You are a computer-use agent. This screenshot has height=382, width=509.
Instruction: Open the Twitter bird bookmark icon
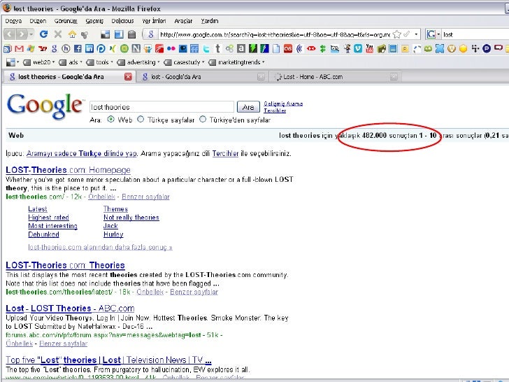[206, 49]
